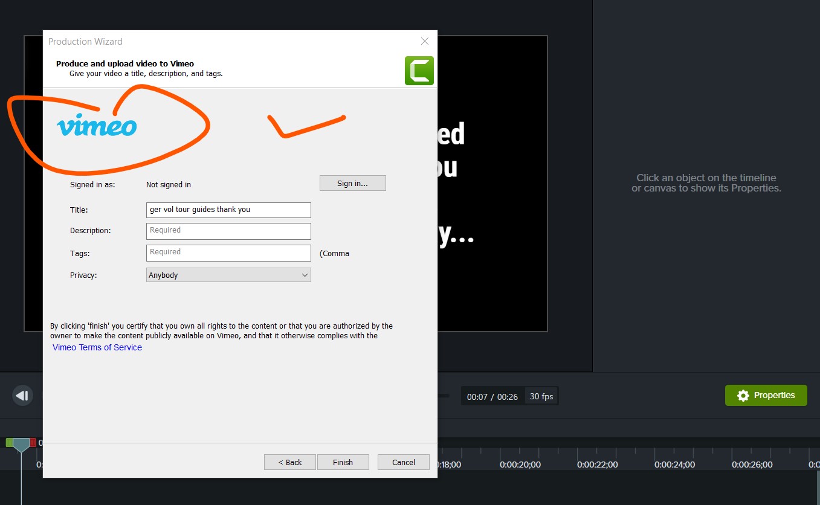Screen dimensions: 820x505
Task: Click the blue Vimeo logo
Action: (97, 125)
